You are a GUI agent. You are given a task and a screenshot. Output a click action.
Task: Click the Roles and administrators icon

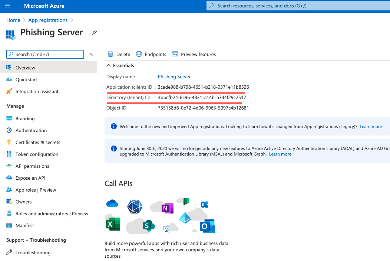coord(9,213)
